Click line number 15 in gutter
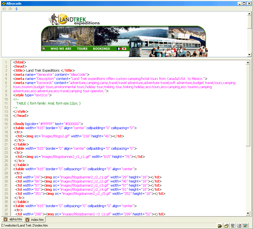 (x=6, y=120)
